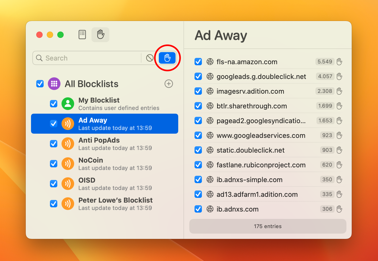Toggle the All Blocklists checkbox
Viewport: 378px width, 261px height.
click(40, 84)
